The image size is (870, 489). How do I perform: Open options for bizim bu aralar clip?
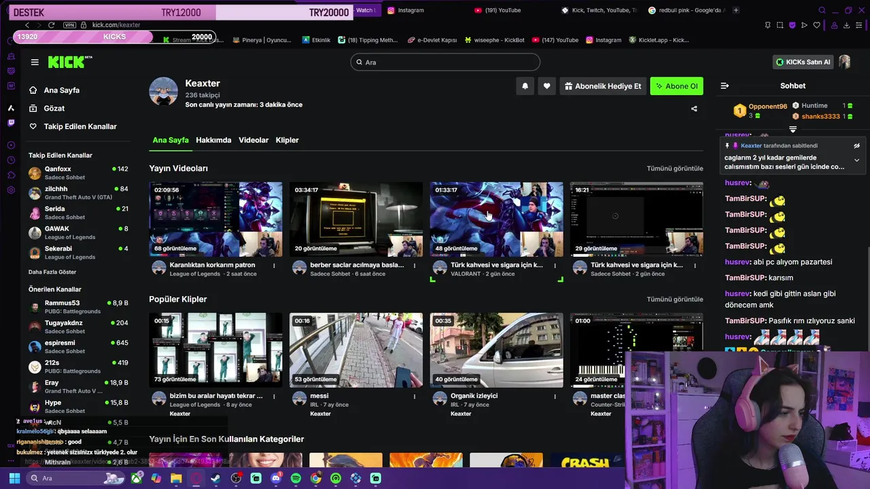pos(274,396)
